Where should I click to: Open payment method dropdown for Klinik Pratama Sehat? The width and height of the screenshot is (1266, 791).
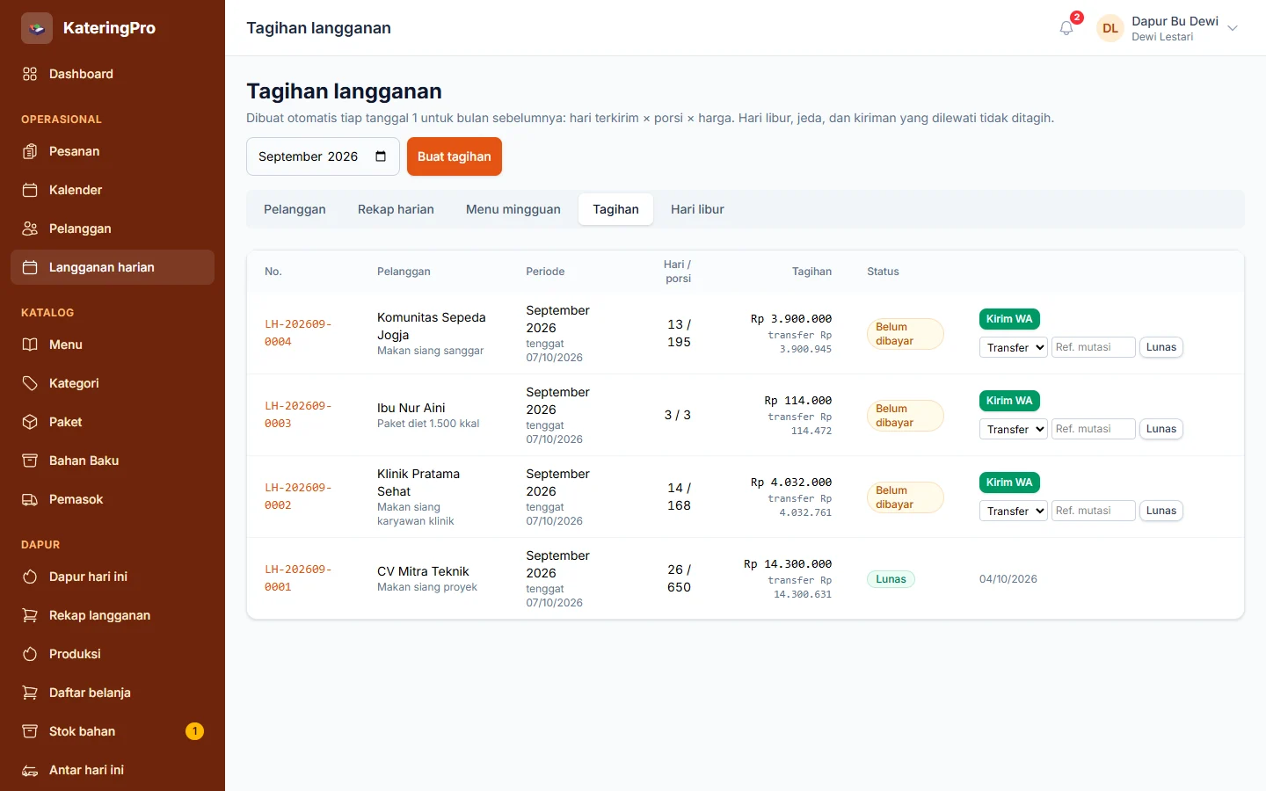point(1013,511)
